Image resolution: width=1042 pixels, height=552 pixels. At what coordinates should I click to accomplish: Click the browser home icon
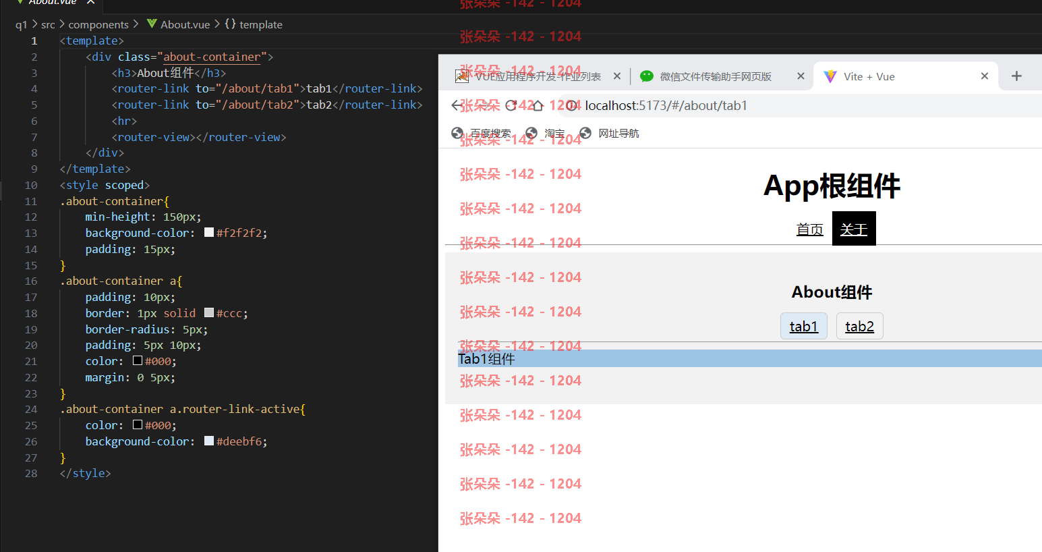pyautogui.click(x=538, y=105)
